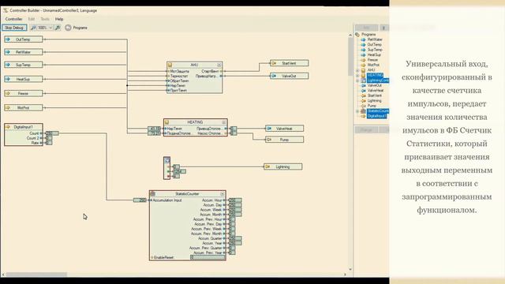Viewport: 505px width, 284px height.
Task: Click the 'Rate' pin label on DigitalInput1
Action: click(x=35, y=143)
